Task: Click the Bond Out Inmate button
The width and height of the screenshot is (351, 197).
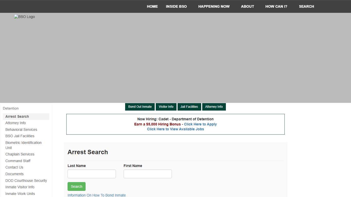Action: click(140, 107)
